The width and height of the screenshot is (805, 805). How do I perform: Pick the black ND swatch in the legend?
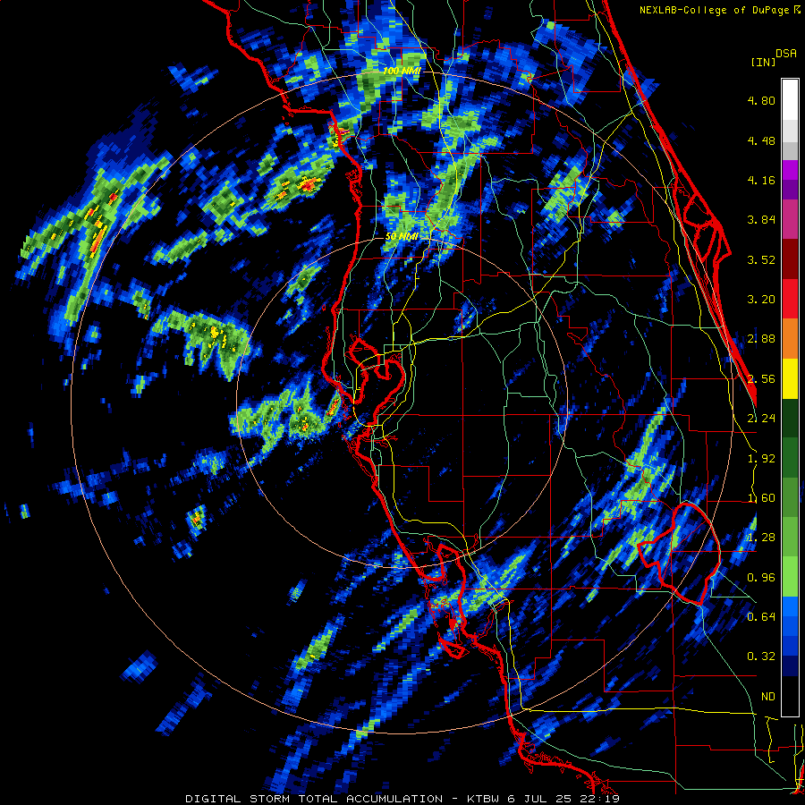tap(790, 696)
